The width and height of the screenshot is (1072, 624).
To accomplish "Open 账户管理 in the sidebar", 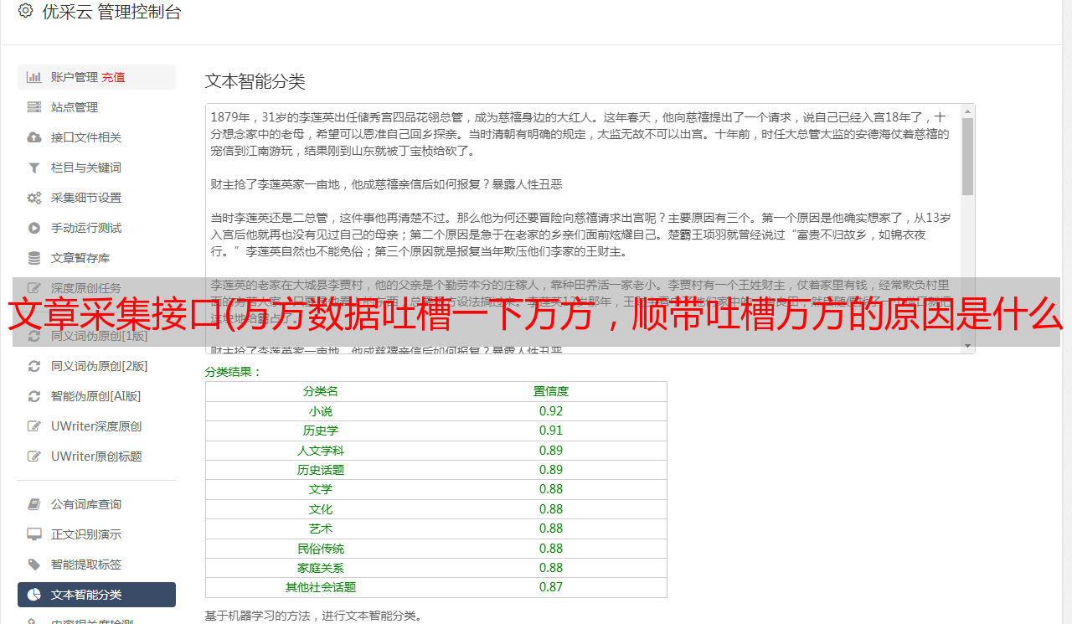I will [x=96, y=77].
